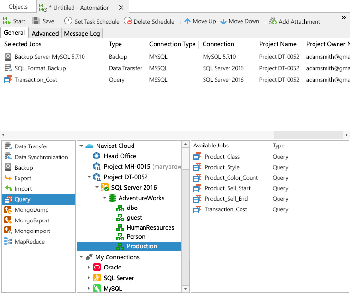
Task: Select the MapReduce job type
Action: pyautogui.click(x=38, y=242)
